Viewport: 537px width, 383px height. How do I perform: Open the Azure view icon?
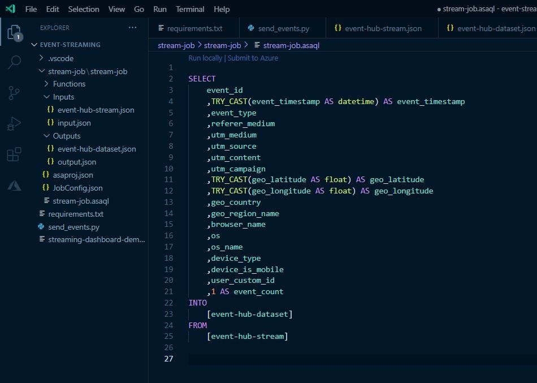[x=14, y=185]
